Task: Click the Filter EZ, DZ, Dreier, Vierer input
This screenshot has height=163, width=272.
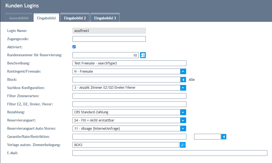Action: [x=129, y=104]
